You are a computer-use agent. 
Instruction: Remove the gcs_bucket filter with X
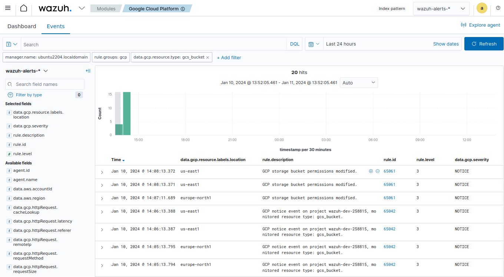click(x=208, y=57)
